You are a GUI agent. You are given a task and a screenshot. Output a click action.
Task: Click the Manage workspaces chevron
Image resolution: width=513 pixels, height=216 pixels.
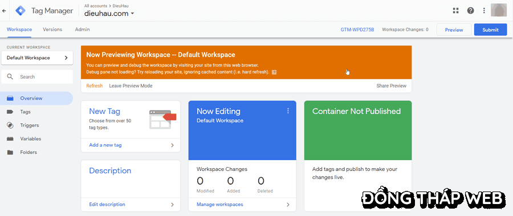click(x=288, y=205)
